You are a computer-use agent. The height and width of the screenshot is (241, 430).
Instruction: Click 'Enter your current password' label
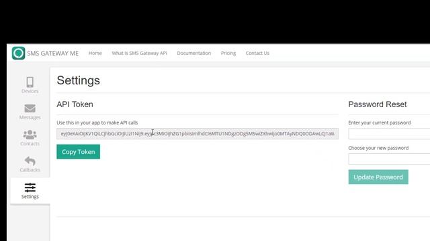point(380,123)
